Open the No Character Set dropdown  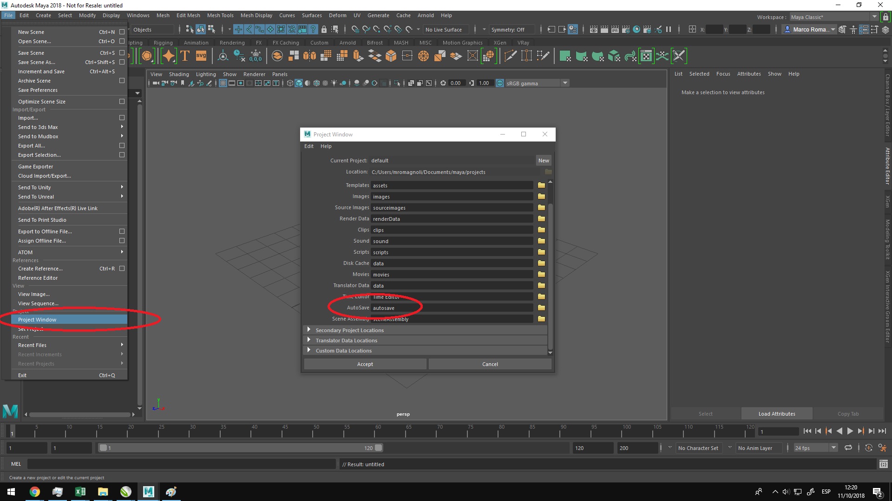click(699, 448)
